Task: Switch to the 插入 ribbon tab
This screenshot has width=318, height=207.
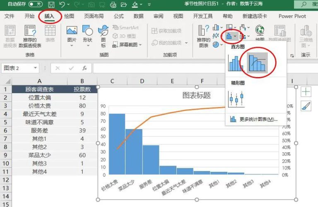Action: (49, 16)
